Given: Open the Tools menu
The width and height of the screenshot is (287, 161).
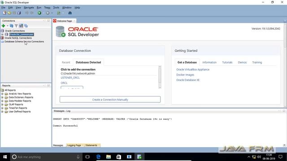Looking at the screenshot, I should (56, 8).
